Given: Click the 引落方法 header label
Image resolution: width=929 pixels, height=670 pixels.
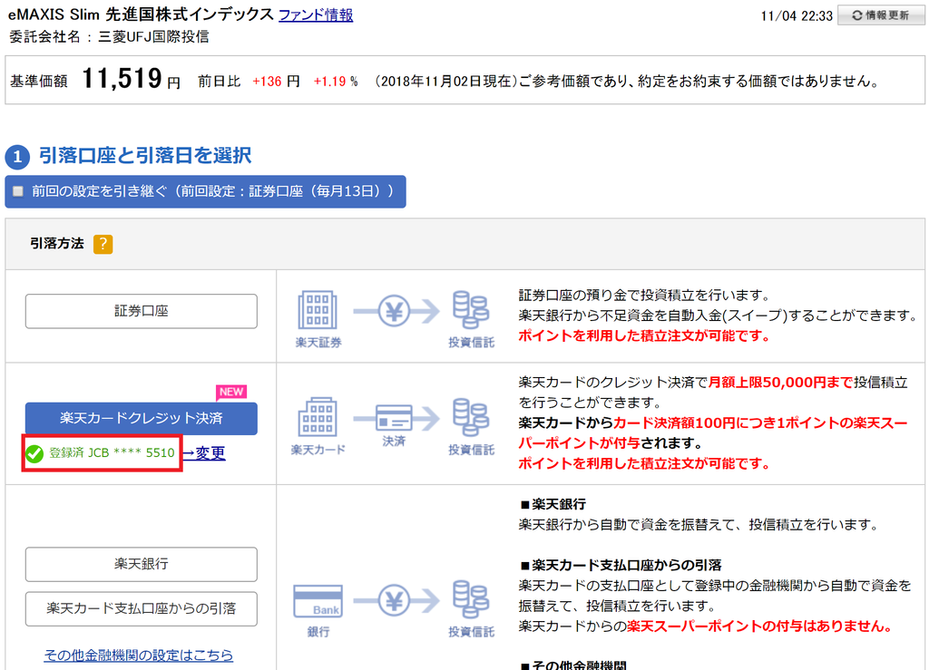Looking at the screenshot, I should click(x=57, y=243).
